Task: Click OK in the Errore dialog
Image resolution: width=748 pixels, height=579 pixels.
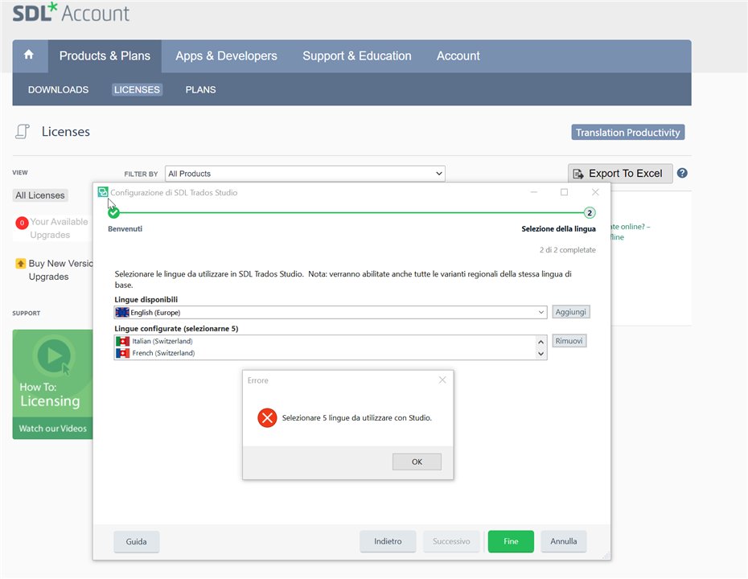Action: pyautogui.click(x=417, y=462)
